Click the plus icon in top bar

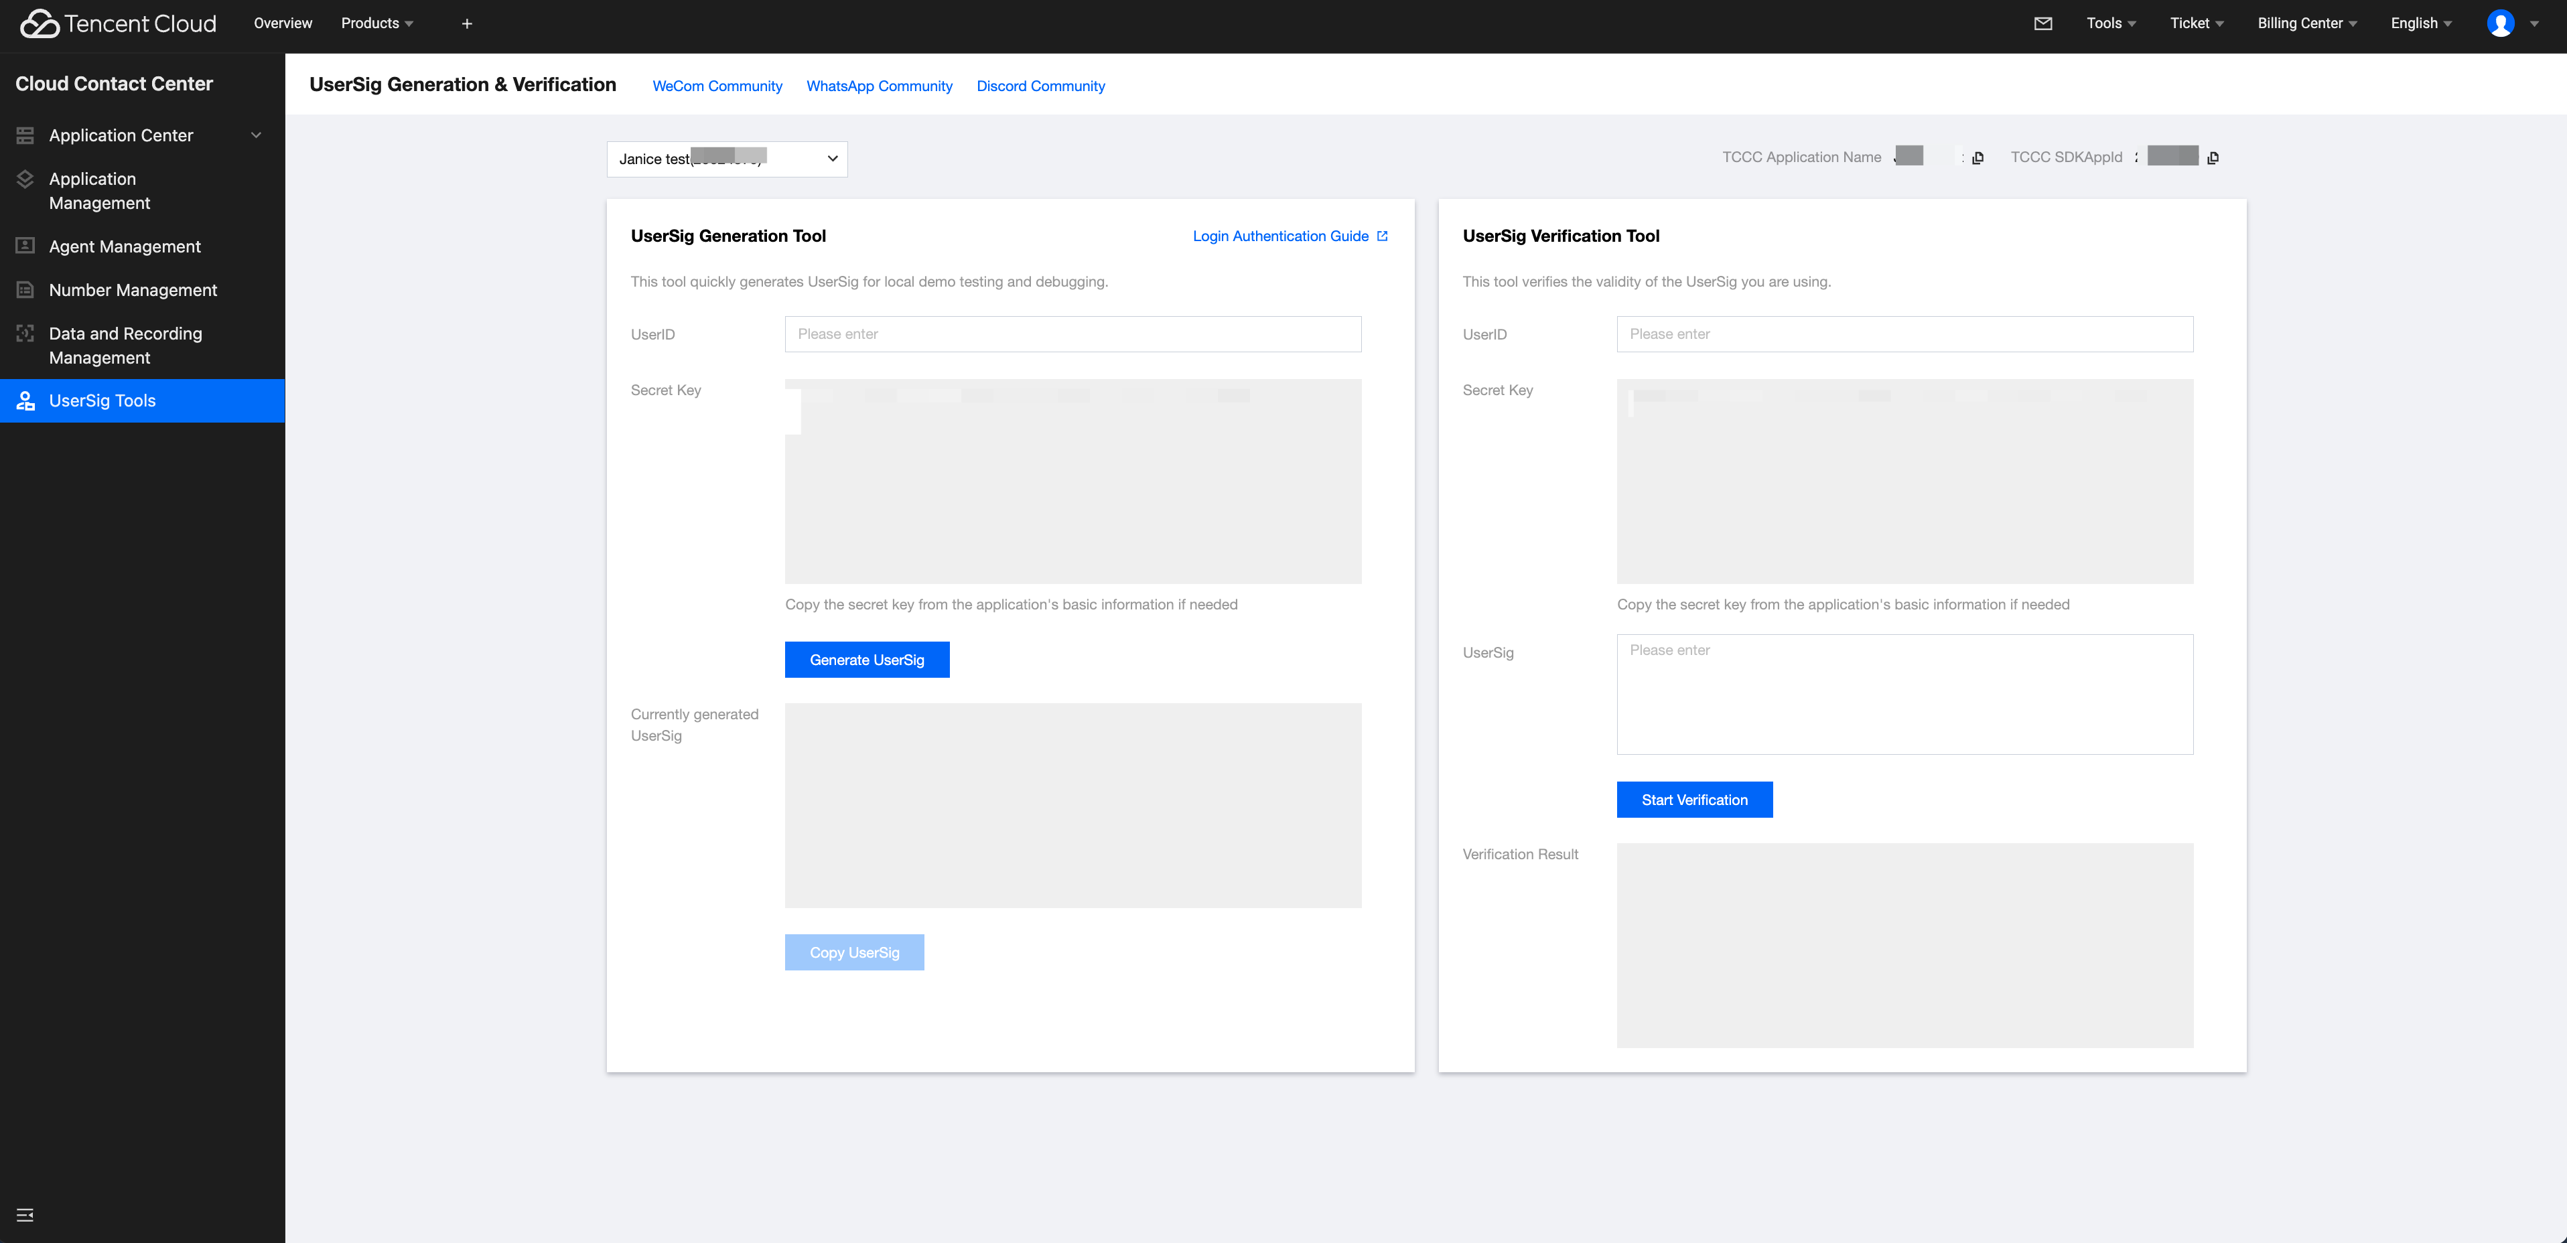[466, 24]
